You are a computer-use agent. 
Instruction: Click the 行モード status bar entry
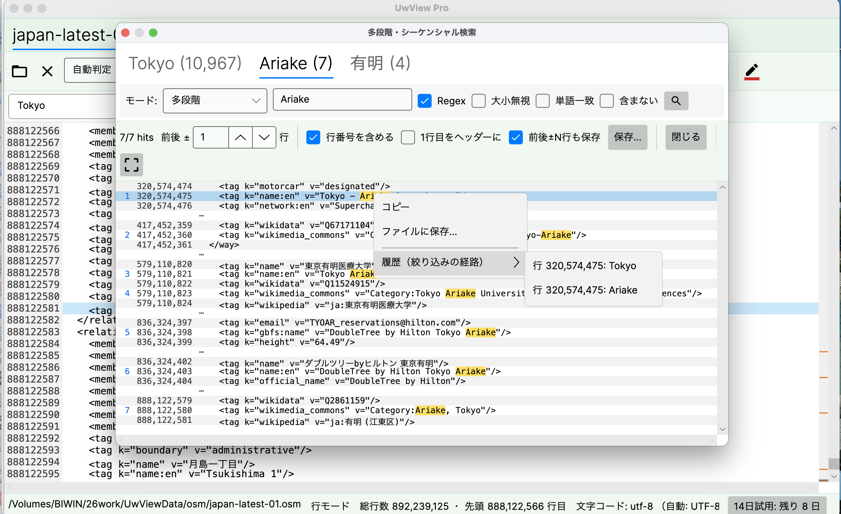pyautogui.click(x=330, y=506)
